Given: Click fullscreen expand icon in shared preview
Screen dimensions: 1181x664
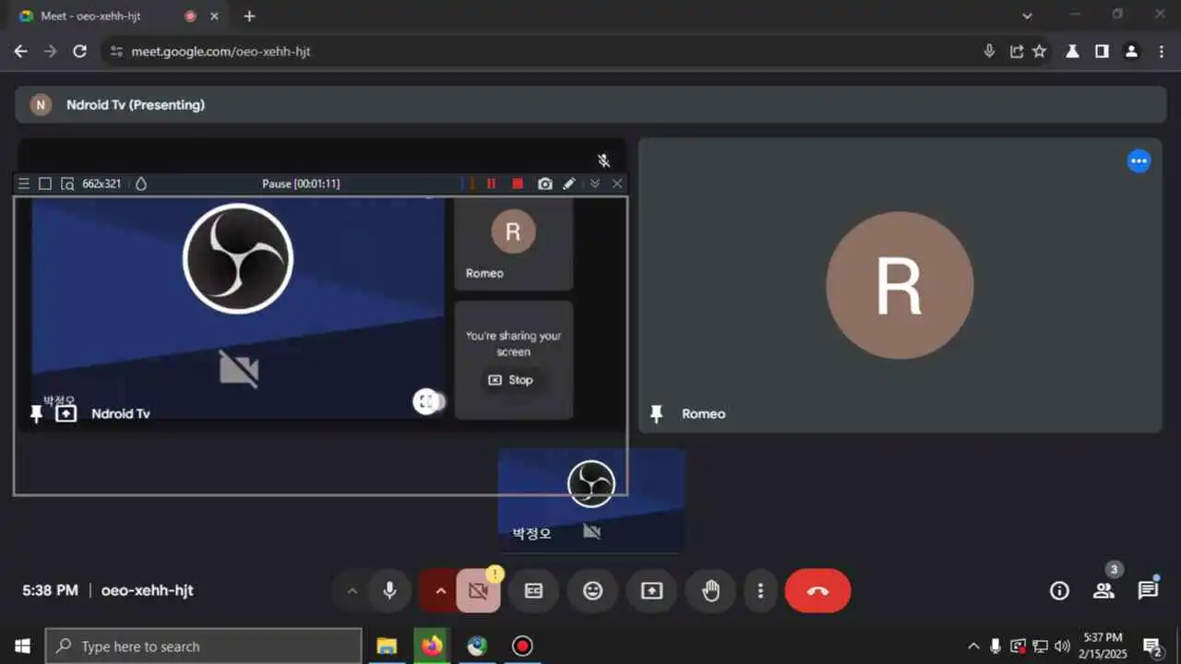Looking at the screenshot, I should click(x=424, y=401).
